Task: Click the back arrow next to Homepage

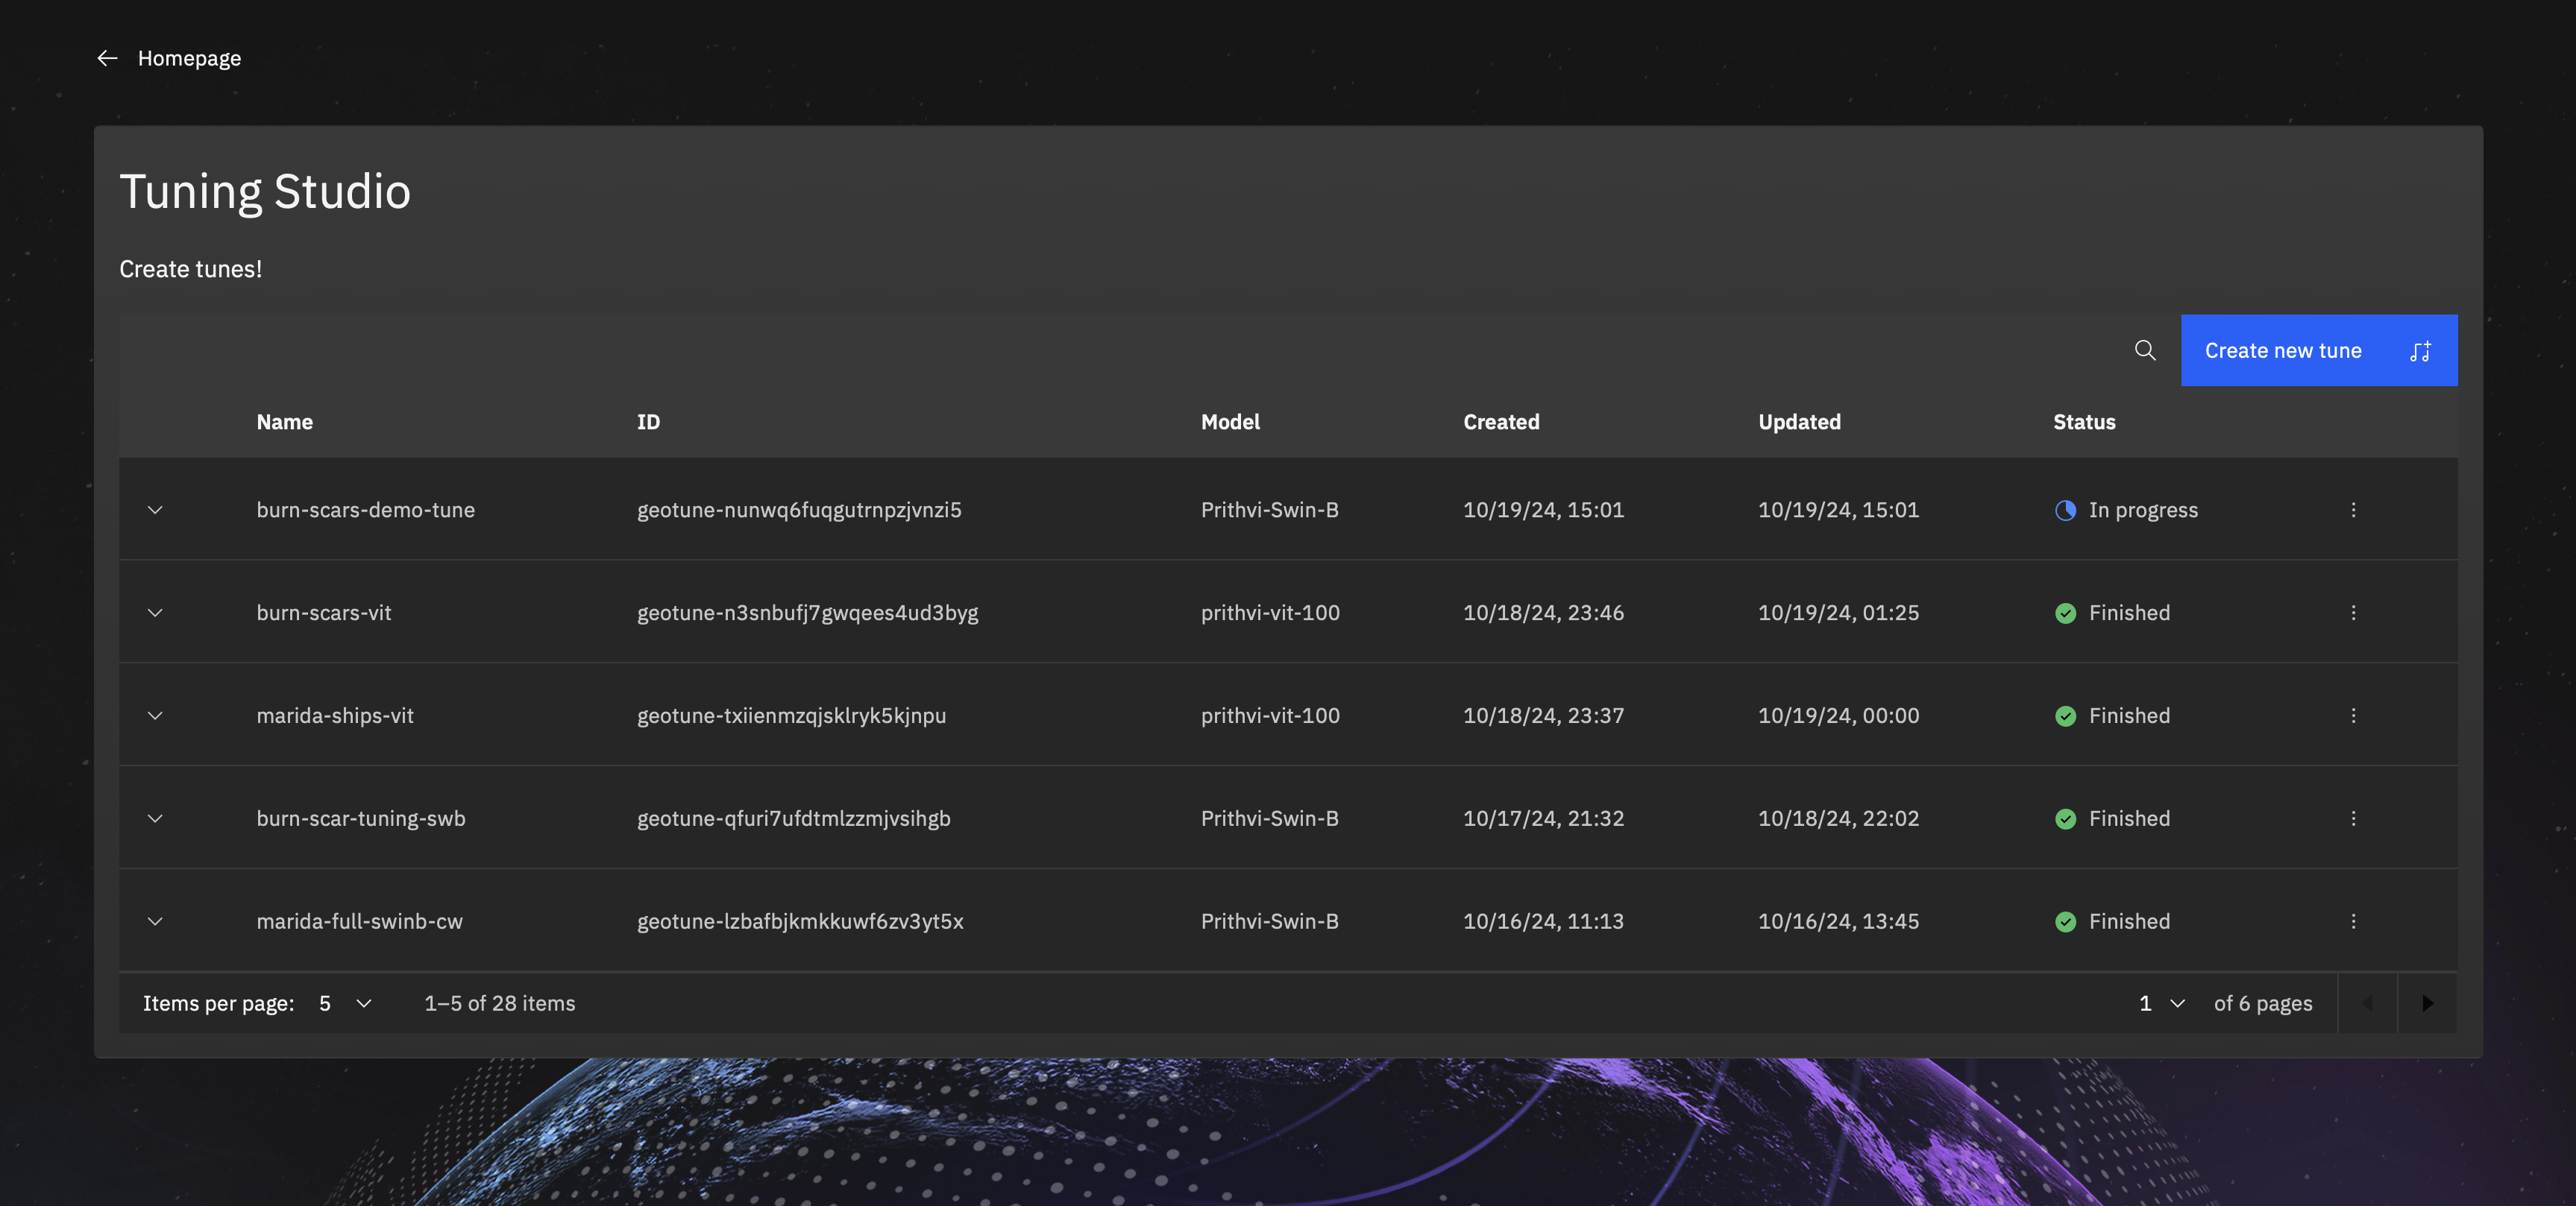Action: point(107,58)
